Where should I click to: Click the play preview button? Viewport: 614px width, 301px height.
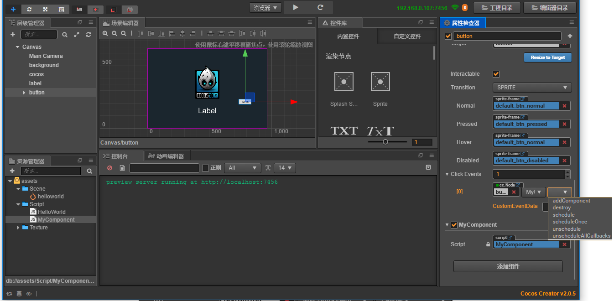coord(296,7)
